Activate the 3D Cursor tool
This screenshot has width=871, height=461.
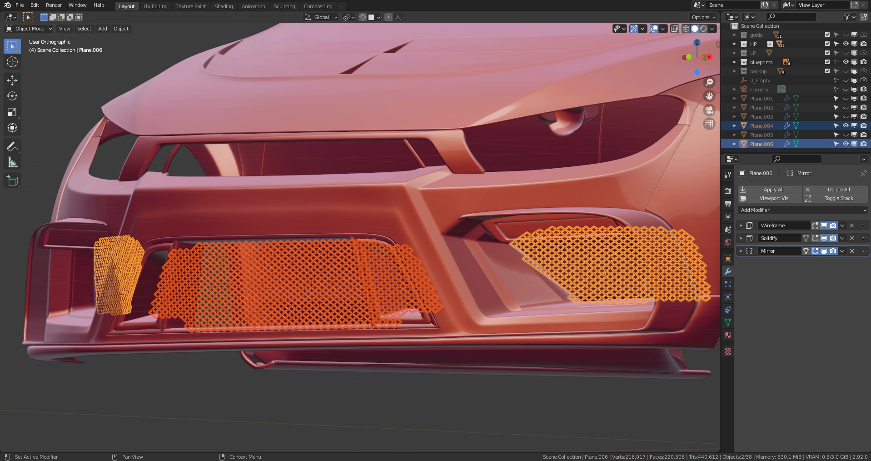(x=12, y=62)
